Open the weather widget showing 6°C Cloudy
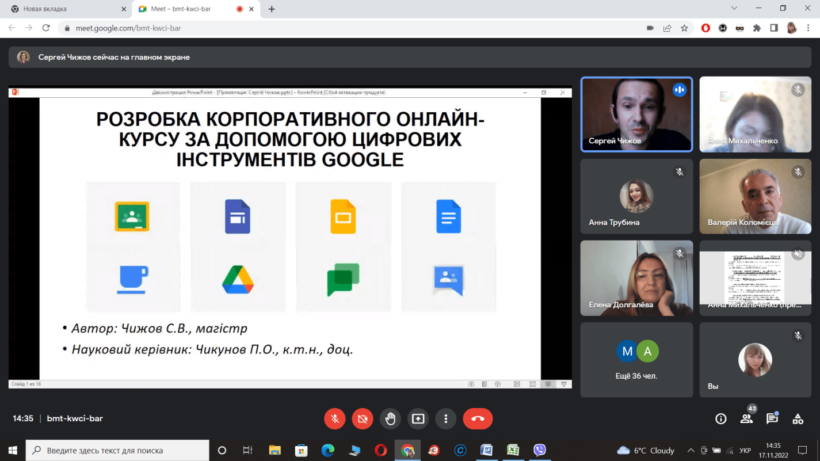The height and width of the screenshot is (461, 820). point(645,451)
